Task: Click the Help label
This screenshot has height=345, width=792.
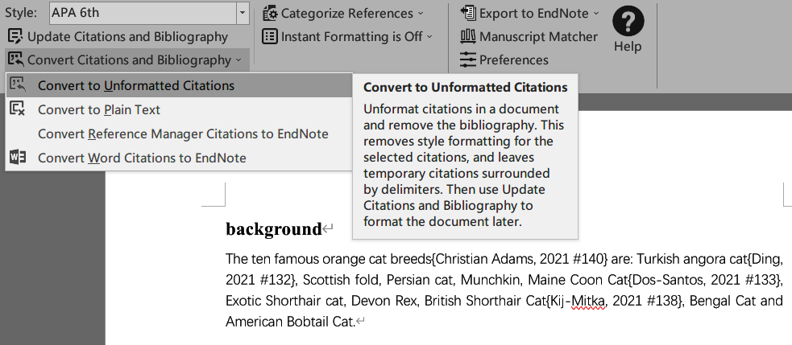Action: pyautogui.click(x=628, y=47)
